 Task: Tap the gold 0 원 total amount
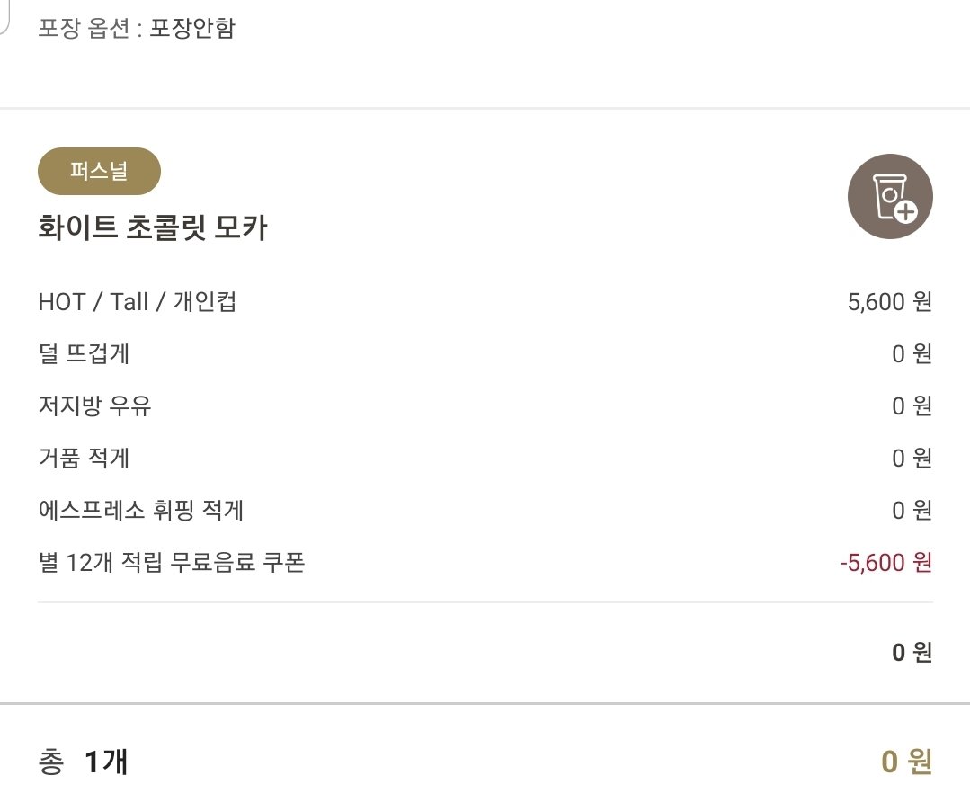[x=906, y=762]
